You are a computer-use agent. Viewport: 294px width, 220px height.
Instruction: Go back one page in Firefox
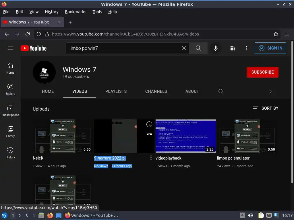[x=7, y=34]
